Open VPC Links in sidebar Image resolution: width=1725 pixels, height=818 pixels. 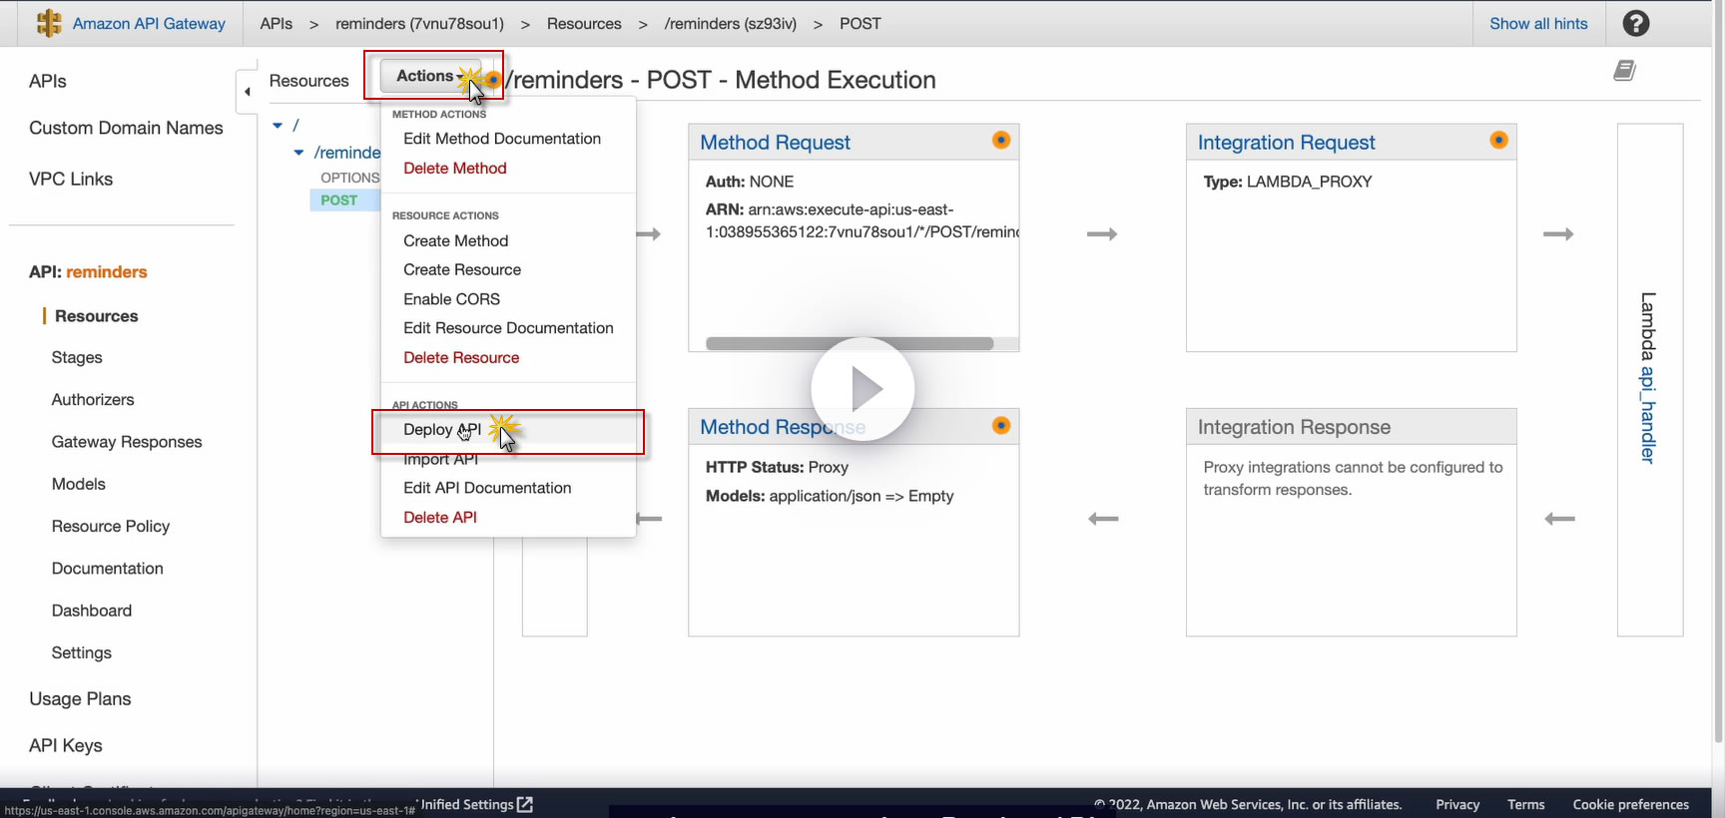click(x=71, y=180)
